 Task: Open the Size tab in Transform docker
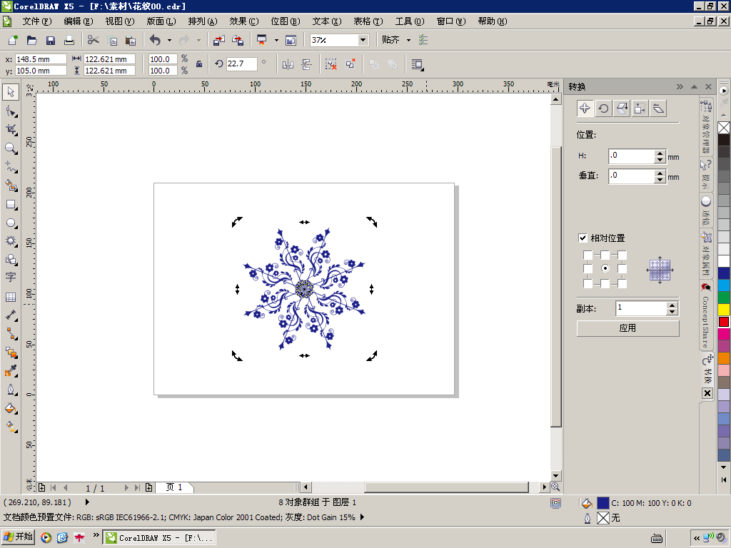(640, 108)
